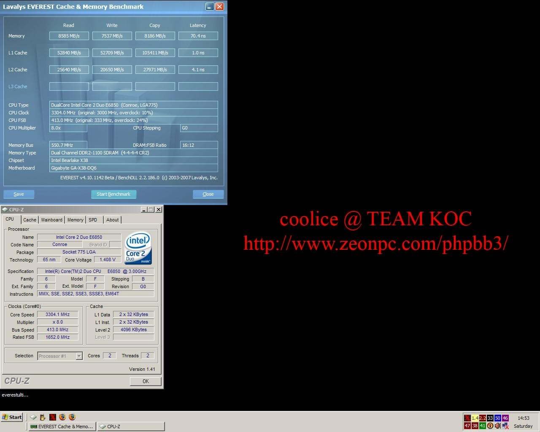The height and width of the screenshot is (432, 540).
Task: Close the CPU-Z window
Action: click(159, 209)
